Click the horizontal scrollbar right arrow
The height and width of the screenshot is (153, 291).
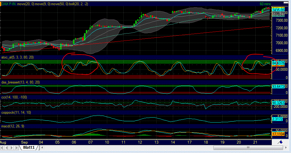[x=286, y=148]
